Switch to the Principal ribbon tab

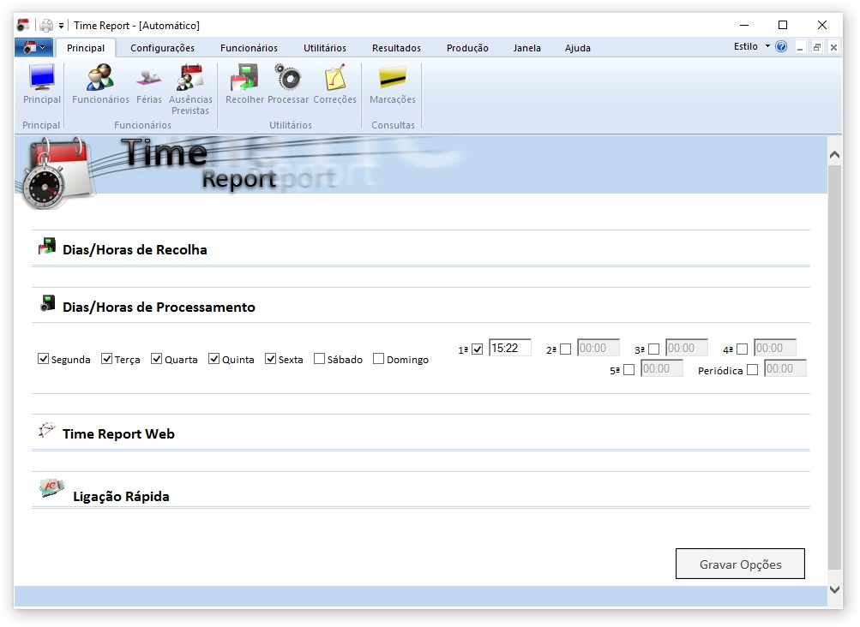(86, 48)
